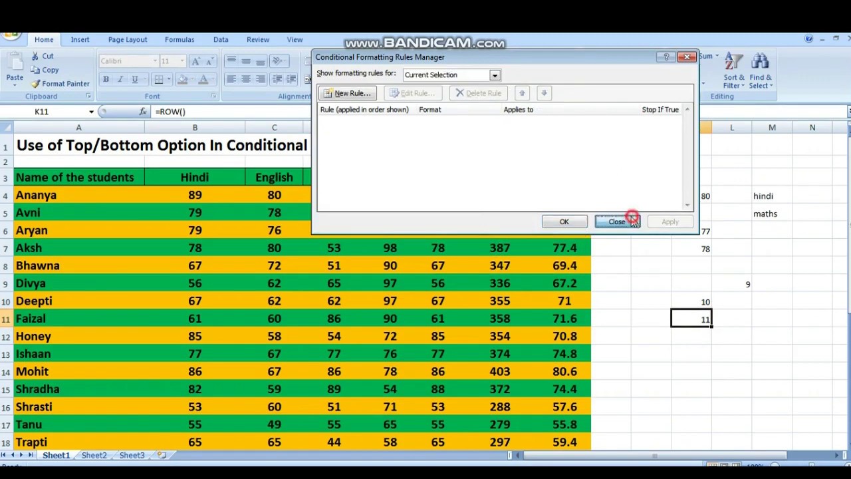This screenshot has height=479, width=851.
Task: Click the dialog help question mark button
Action: coord(666,57)
